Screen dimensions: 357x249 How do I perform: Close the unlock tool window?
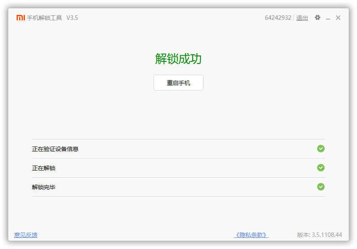point(338,18)
